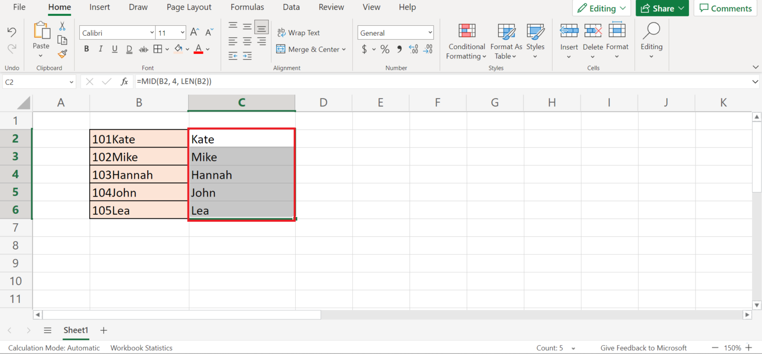Toggle underline formatting
Viewport: 762px width, 354px height.
[x=115, y=49]
